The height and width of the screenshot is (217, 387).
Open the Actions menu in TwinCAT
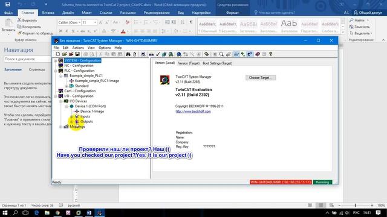click(78, 48)
